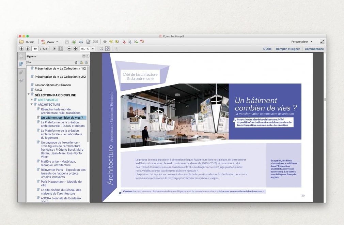Click the Save file icon
Viewport: 344px width, 225px height.
66,42
